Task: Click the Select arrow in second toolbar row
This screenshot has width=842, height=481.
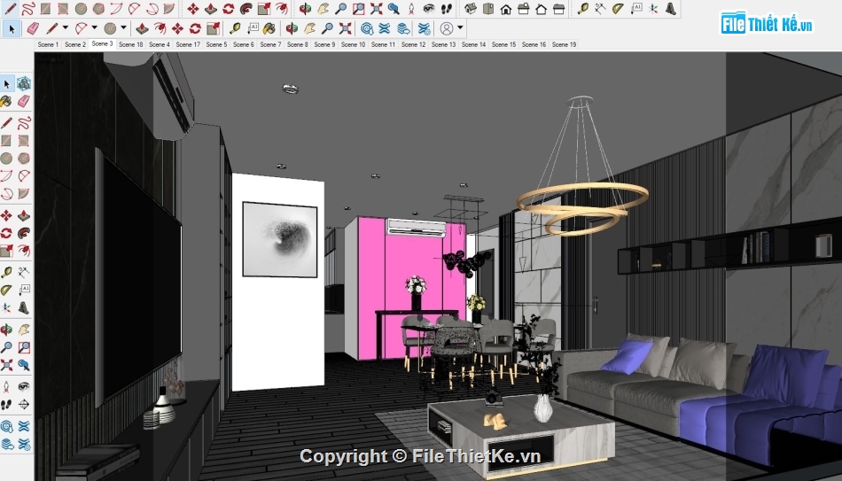Action: coord(12,28)
